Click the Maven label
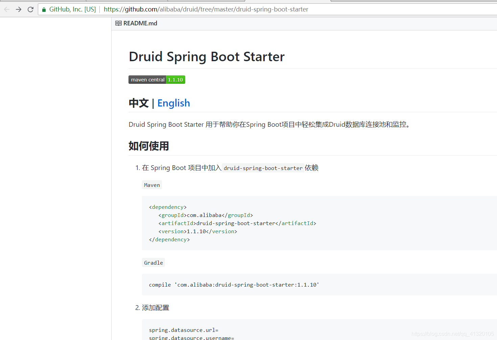 point(152,185)
